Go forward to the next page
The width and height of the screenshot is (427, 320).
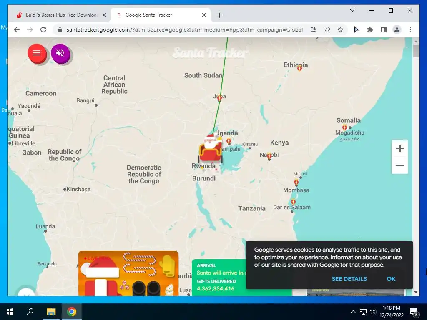(x=30, y=30)
